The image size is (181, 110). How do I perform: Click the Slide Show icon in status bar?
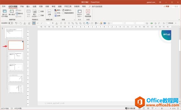pos(152,108)
